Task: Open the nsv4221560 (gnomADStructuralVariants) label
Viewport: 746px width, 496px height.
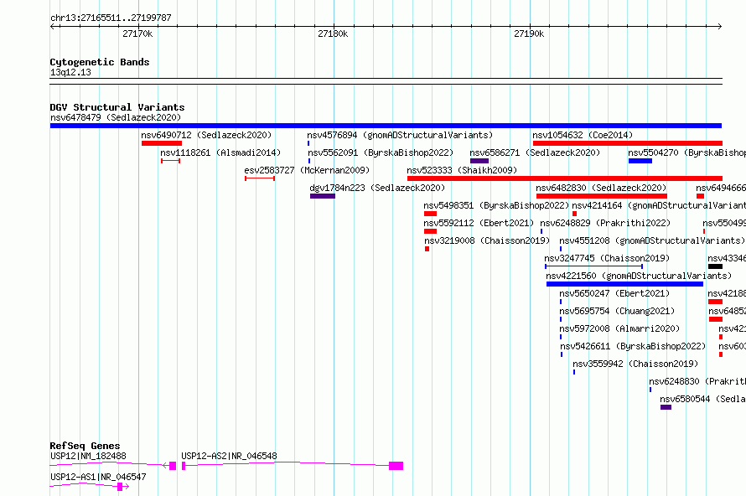Action: pos(639,276)
